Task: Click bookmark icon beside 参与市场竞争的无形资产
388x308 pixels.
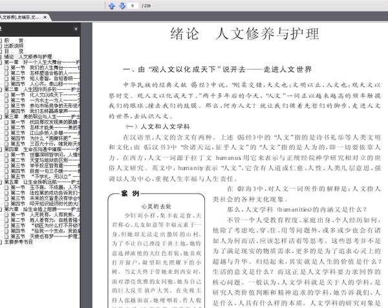Action: pos(6,106)
